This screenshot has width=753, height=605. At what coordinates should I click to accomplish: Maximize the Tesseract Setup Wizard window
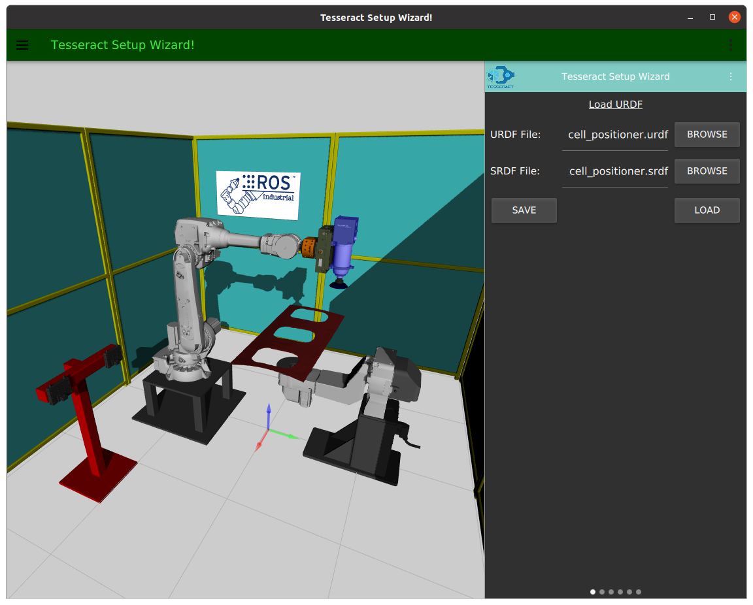[712, 17]
